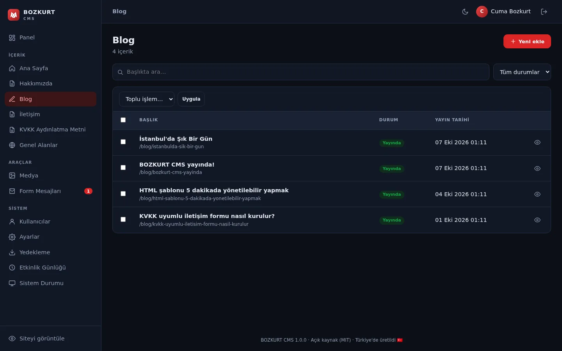Viewport: 562px width, 351px height.
Task: View BOZKURT CMS yayında! post via eye icon
Action: point(537,168)
